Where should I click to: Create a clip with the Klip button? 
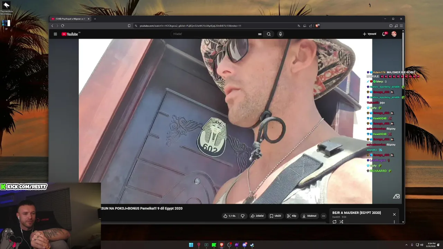point(292,216)
